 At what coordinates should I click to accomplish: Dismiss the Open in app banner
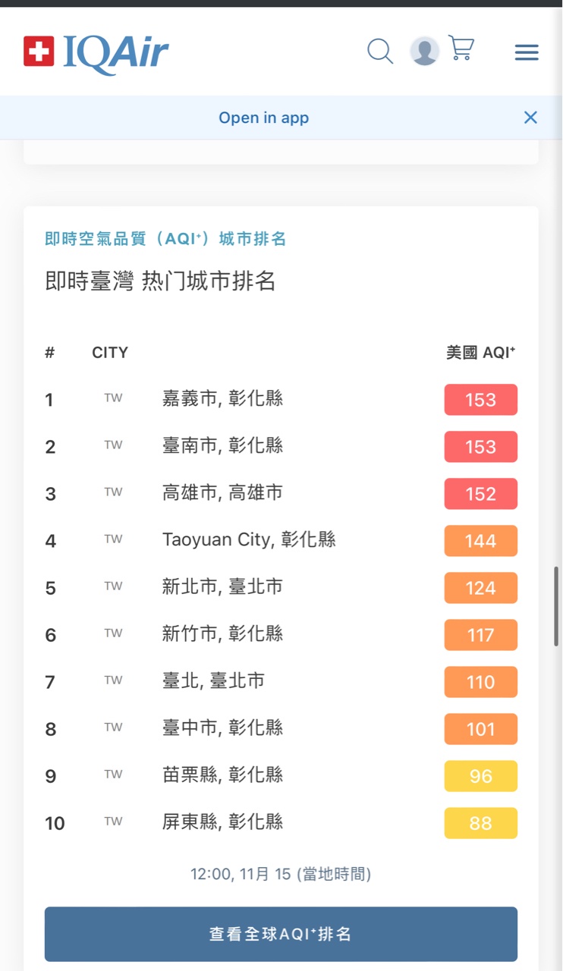[530, 118]
